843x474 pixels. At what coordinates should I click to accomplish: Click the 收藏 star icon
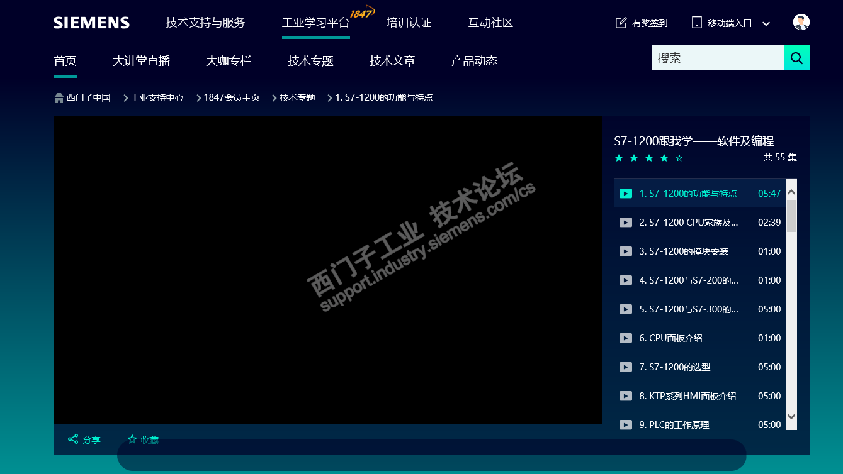coord(132,439)
